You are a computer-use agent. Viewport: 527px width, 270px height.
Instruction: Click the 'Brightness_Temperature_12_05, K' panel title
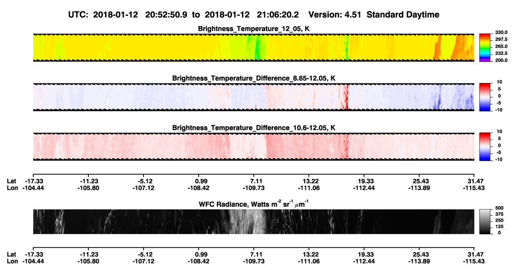click(254, 29)
